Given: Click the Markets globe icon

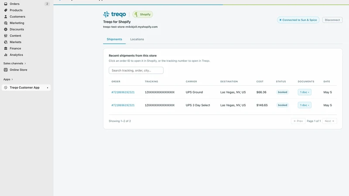Looking at the screenshot, I should pos(6,42).
